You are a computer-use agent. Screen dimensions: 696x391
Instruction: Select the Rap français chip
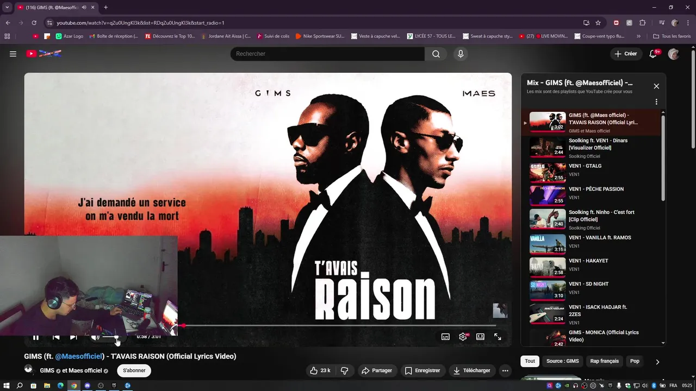pos(605,361)
